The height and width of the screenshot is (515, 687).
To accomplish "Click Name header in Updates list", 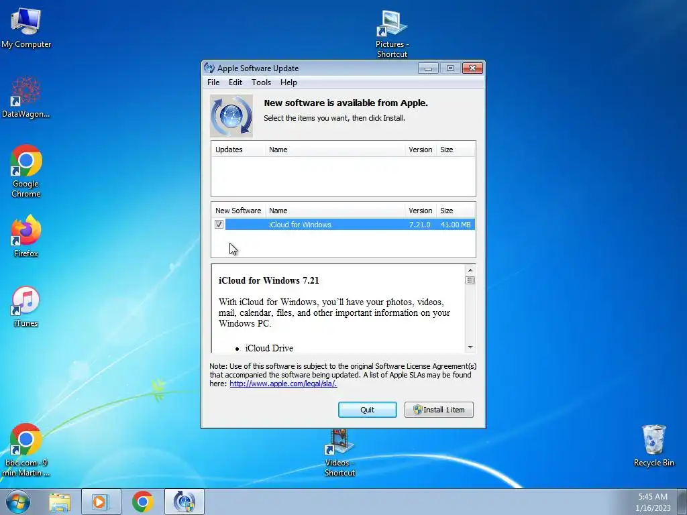I will [335, 150].
